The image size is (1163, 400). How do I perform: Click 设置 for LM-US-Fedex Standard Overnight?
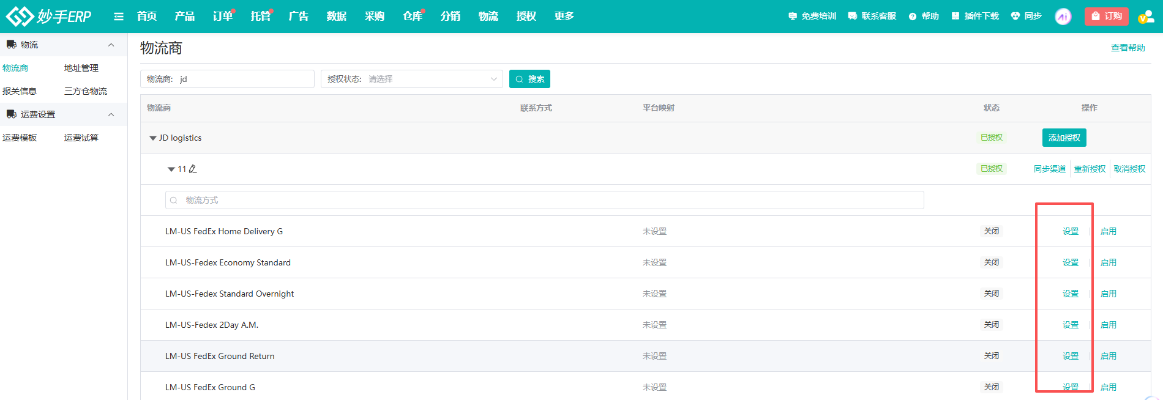pos(1071,294)
